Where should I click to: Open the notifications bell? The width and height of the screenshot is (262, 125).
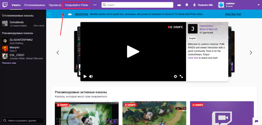tap(187, 5)
